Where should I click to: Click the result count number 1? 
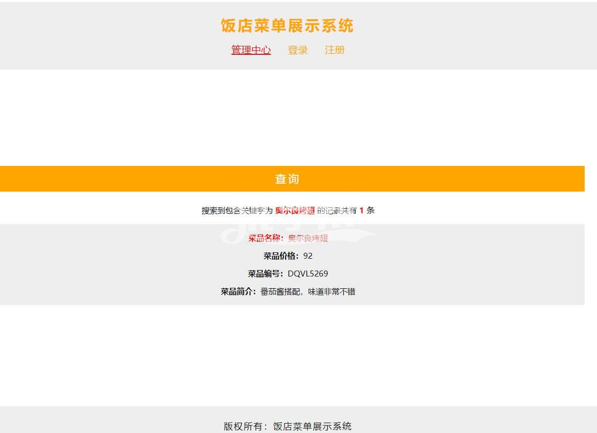(x=361, y=210)
